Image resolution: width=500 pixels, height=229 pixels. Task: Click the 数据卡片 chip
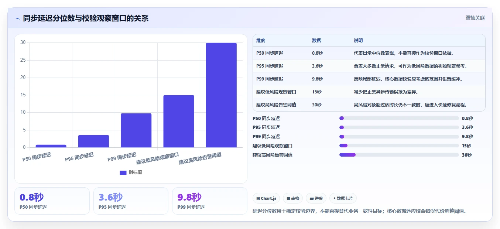coord(343,198)
